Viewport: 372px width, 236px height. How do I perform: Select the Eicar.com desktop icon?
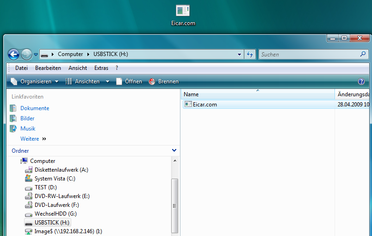point(183,15)
